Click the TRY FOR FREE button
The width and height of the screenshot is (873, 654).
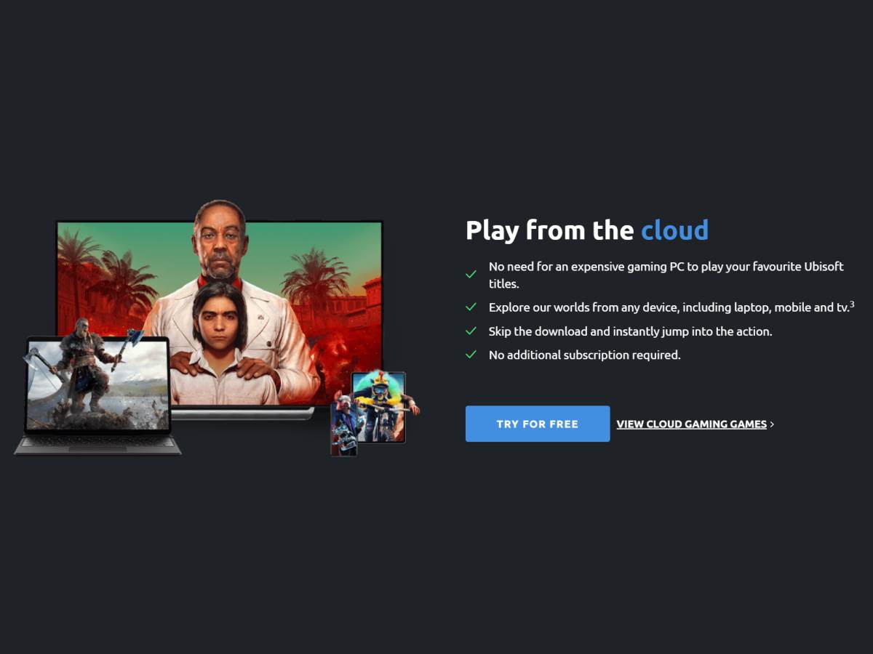(x=537, y=424)
